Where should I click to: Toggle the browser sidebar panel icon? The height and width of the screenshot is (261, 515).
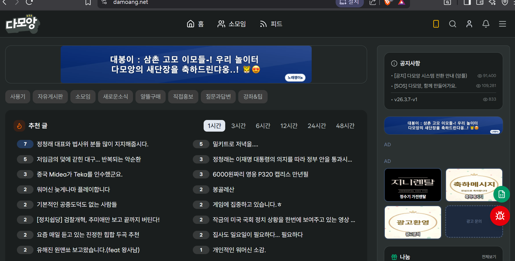467,2
